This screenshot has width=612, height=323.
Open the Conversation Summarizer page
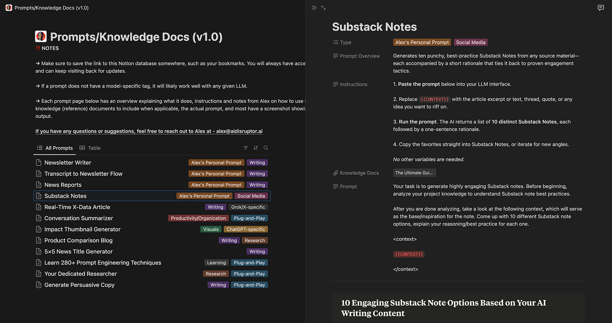point(79,218)
